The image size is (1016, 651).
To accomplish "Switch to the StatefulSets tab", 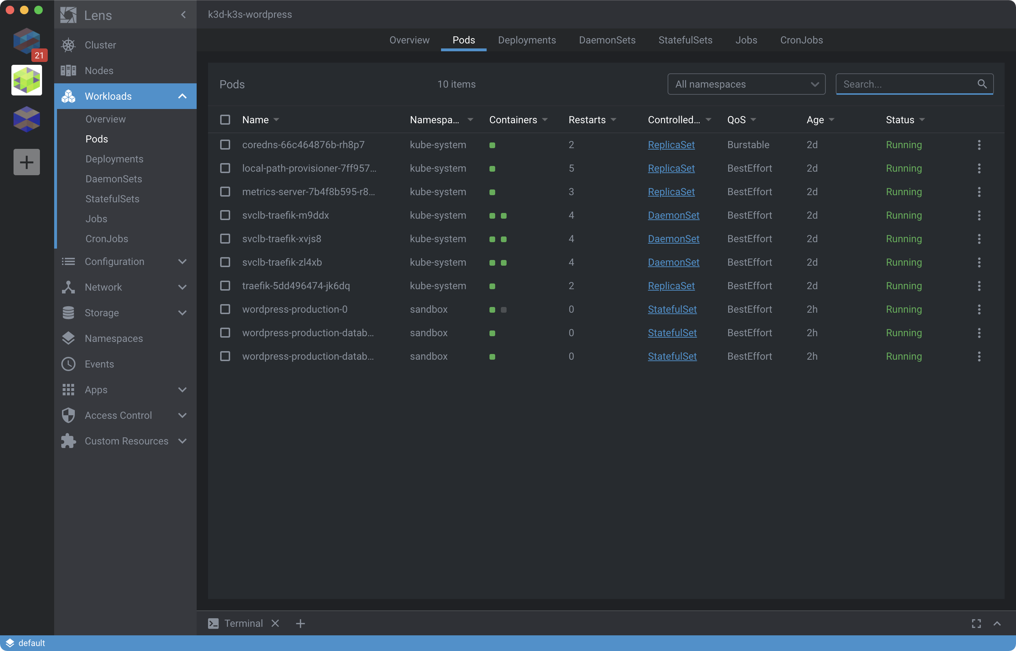I will (685, 40).
